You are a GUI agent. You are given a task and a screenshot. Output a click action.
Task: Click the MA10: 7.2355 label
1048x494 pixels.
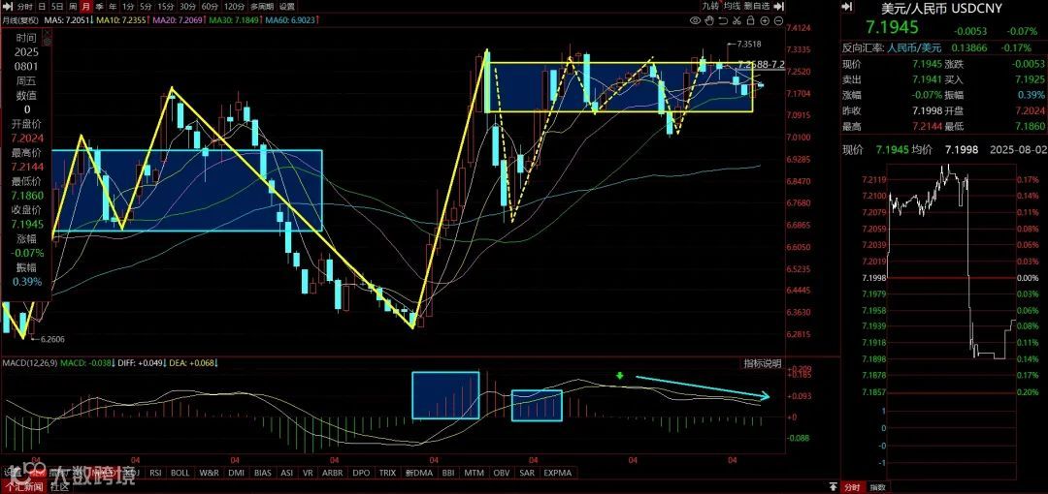coord(121,20)
